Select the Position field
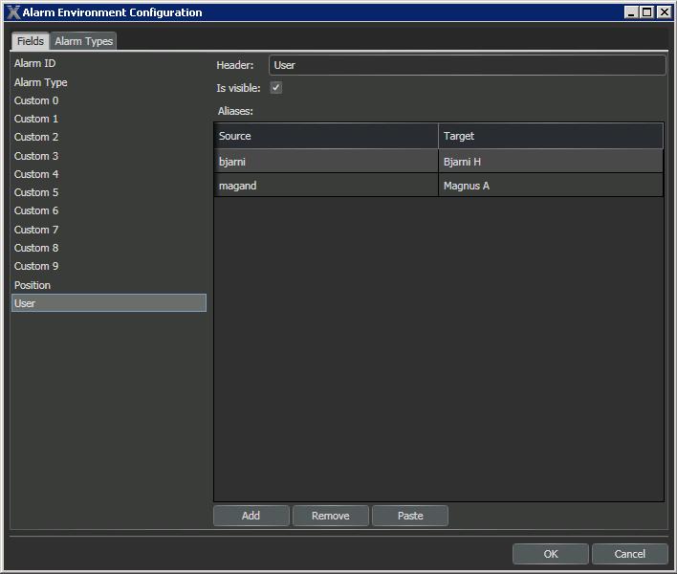This screenshot has width=677, height=574. click(x=109, y=285)
